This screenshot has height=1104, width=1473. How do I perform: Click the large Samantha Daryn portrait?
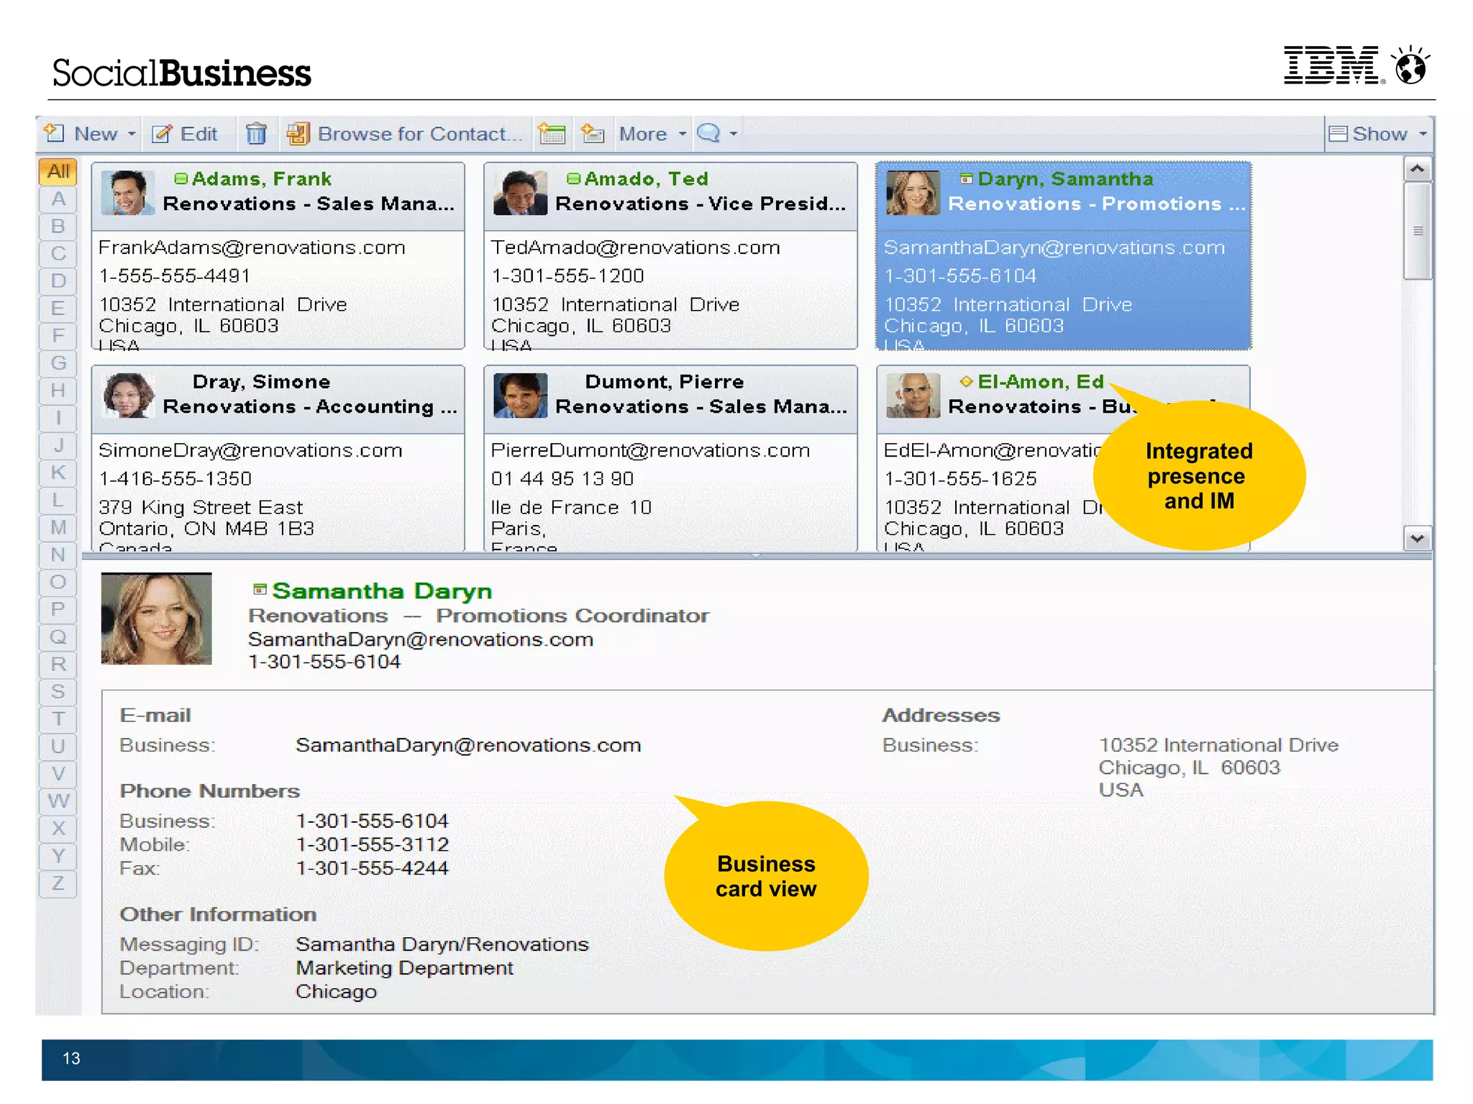point(156,619)
